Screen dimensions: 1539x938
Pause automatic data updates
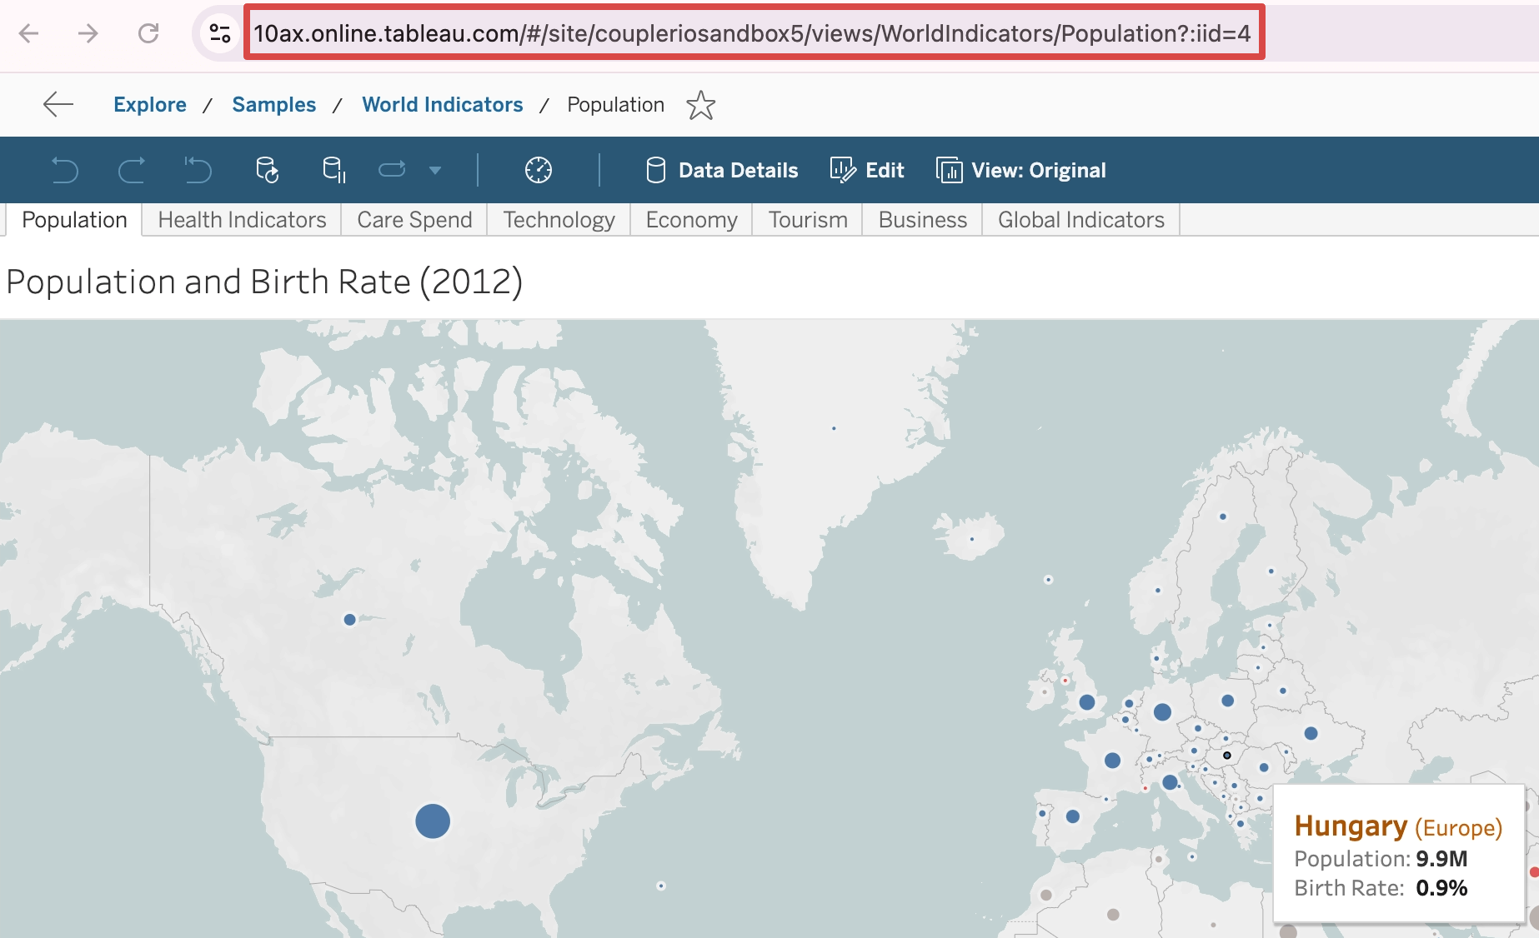[x=332, y=170]
